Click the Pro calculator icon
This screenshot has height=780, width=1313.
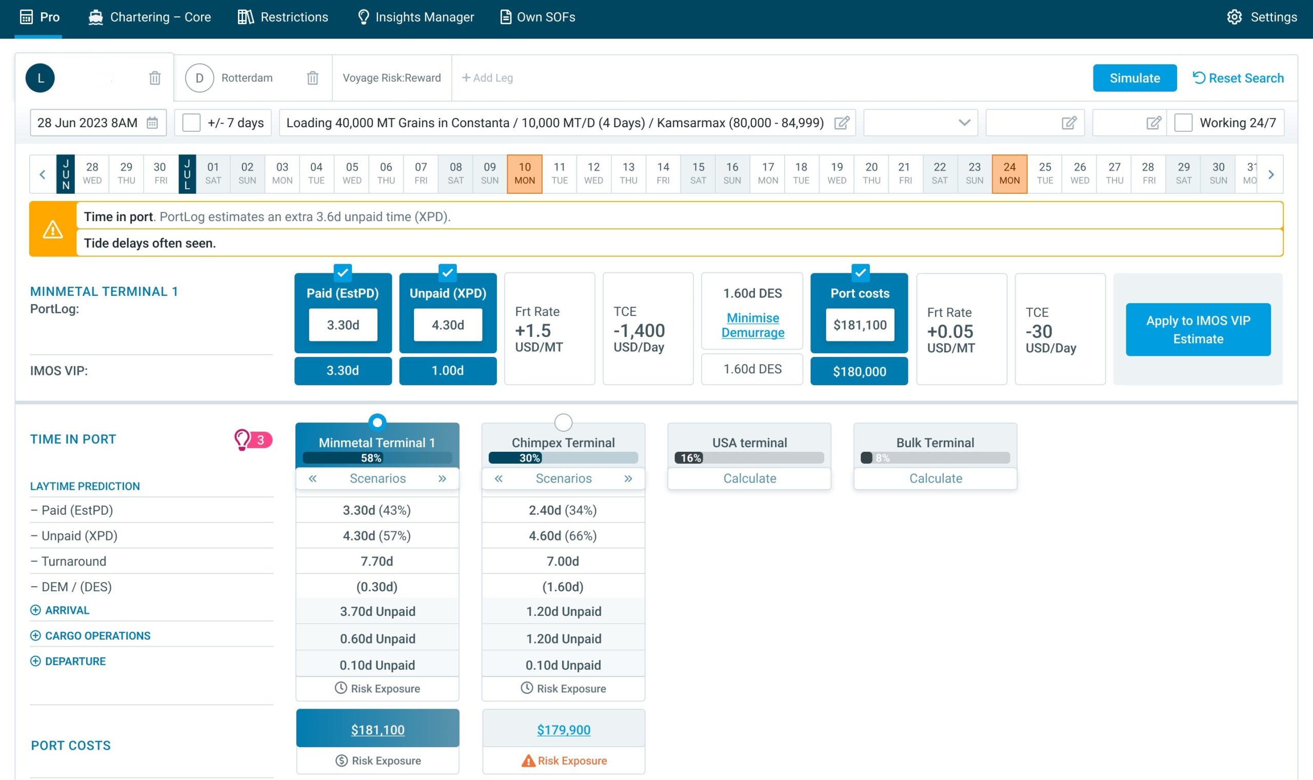click(x=26, y=17)
